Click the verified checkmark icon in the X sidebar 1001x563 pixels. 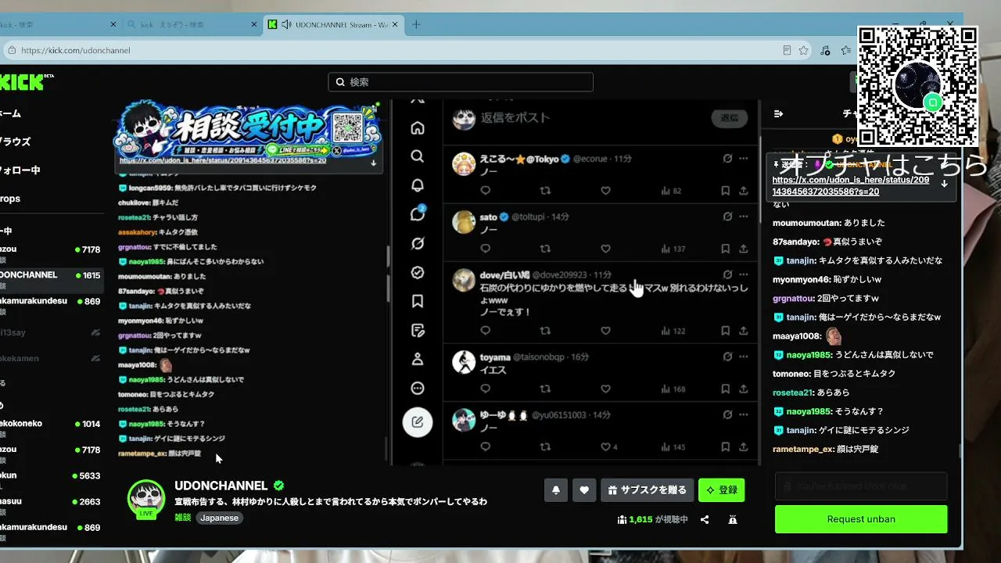coord(418,272)
